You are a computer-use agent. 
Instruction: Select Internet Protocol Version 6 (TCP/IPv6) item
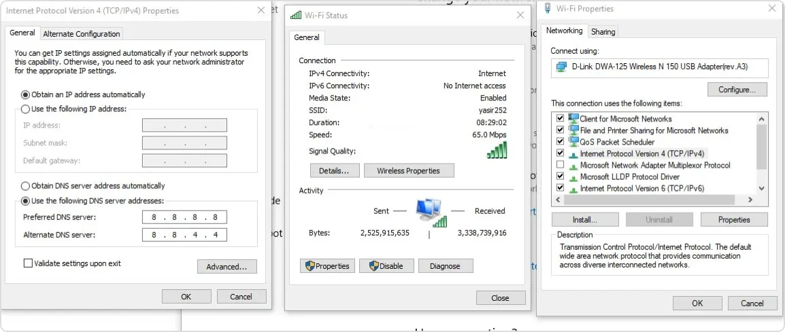[x=642, y=189]
